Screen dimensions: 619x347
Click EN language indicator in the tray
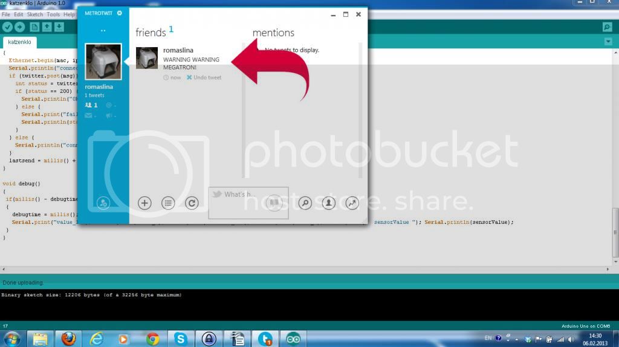point(488,338)
